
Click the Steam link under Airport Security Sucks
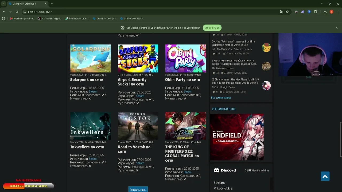coord(140,96)
